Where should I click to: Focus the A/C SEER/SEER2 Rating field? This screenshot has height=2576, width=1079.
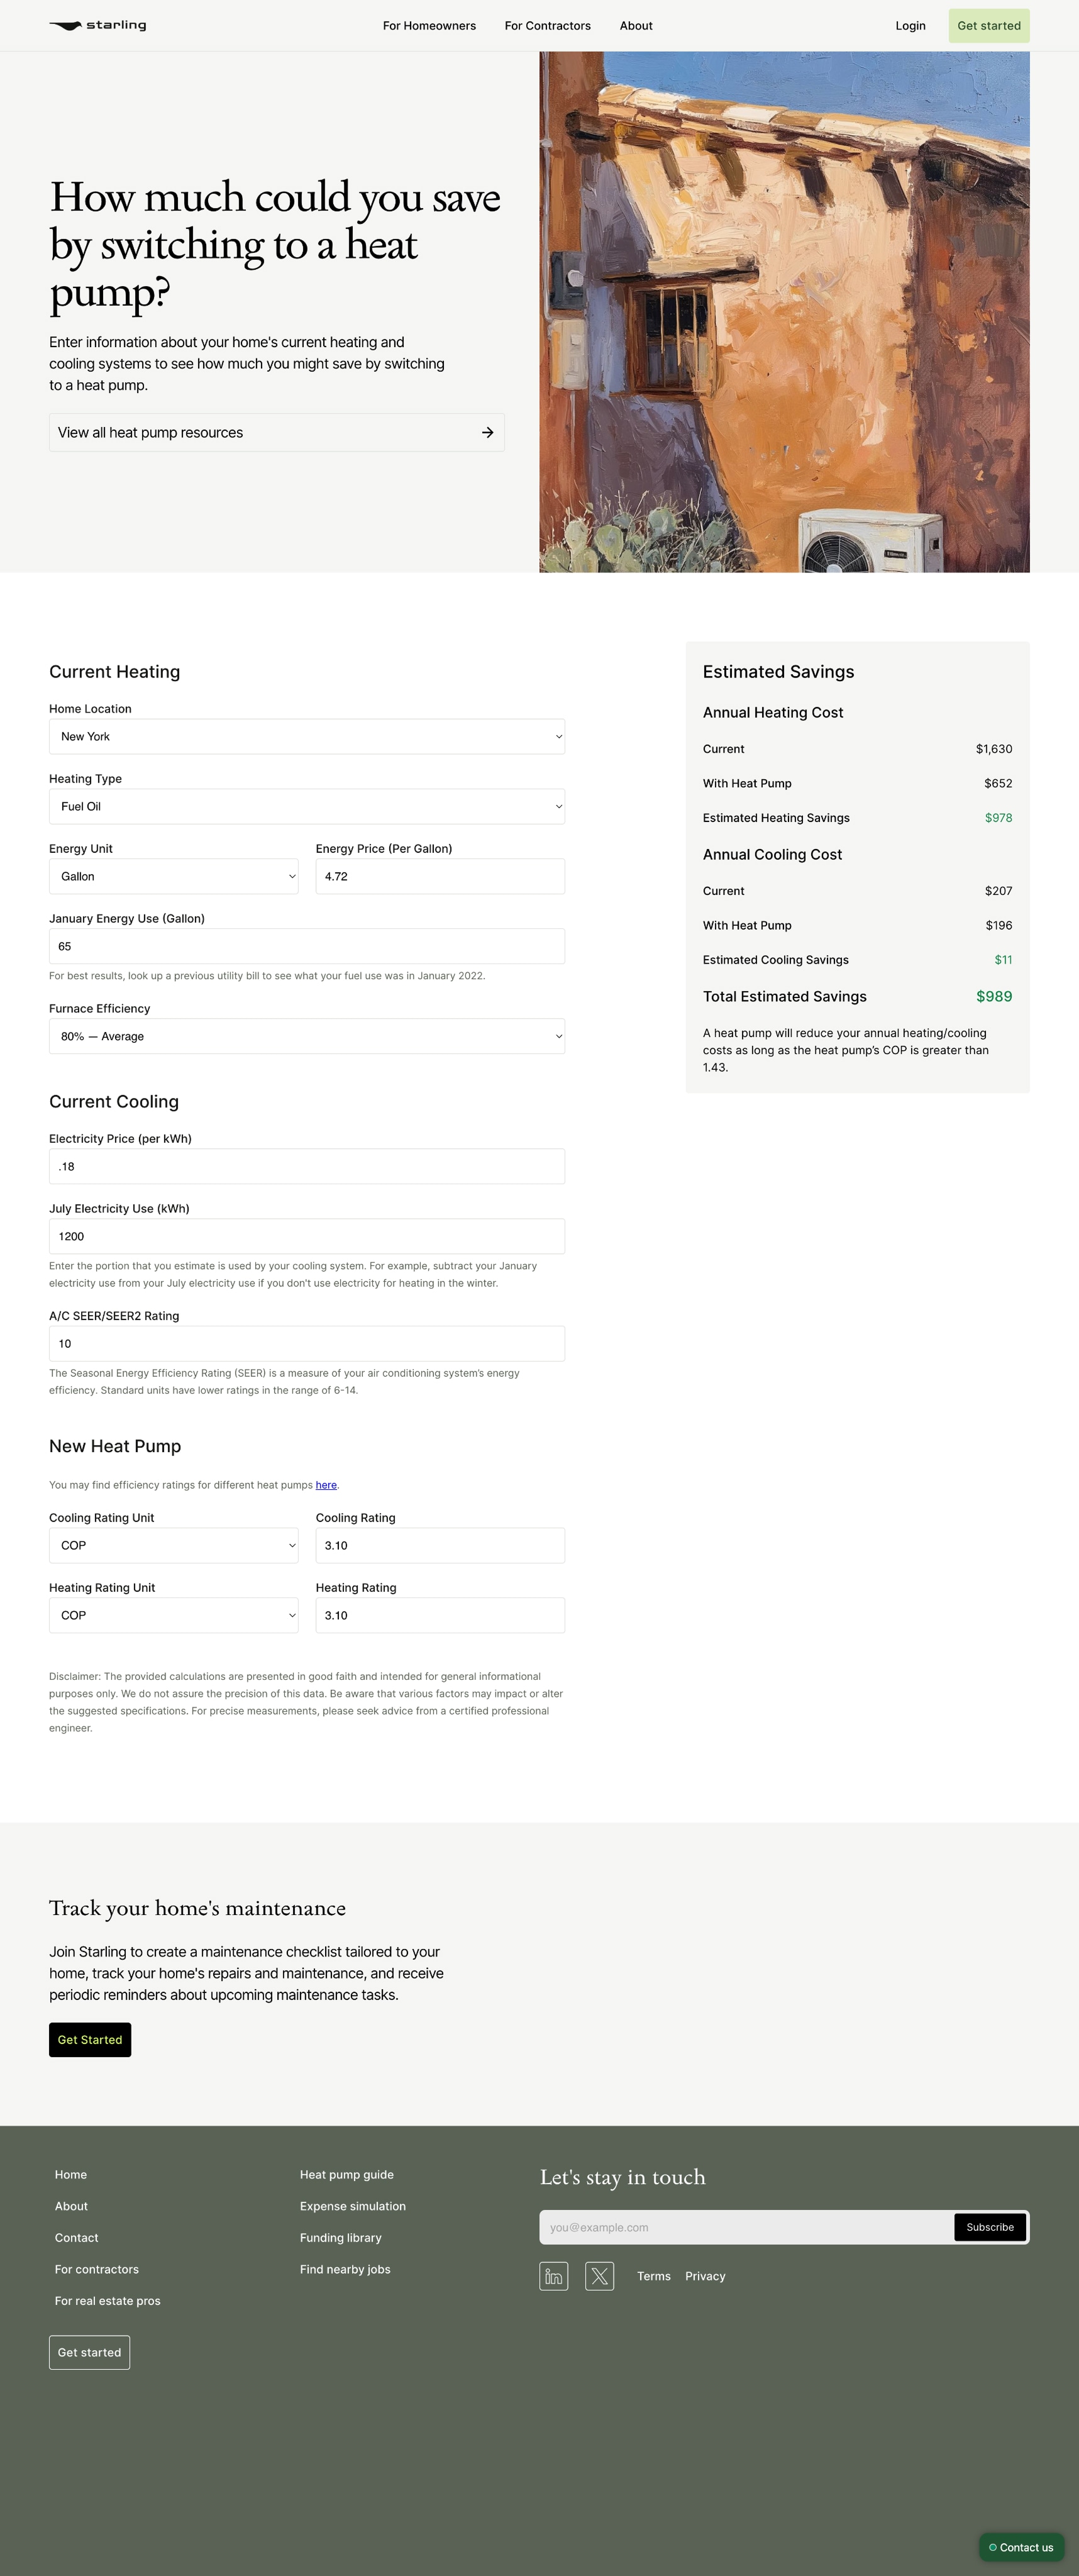(x=307, y=1343)
